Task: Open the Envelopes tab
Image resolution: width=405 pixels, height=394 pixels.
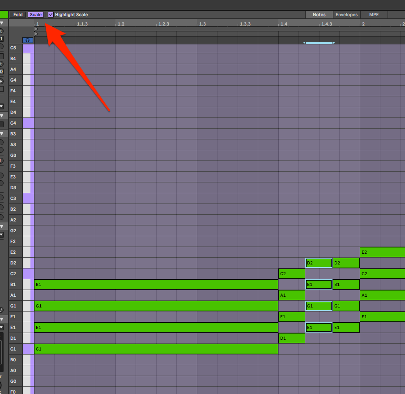Action: tap(346, 15)
